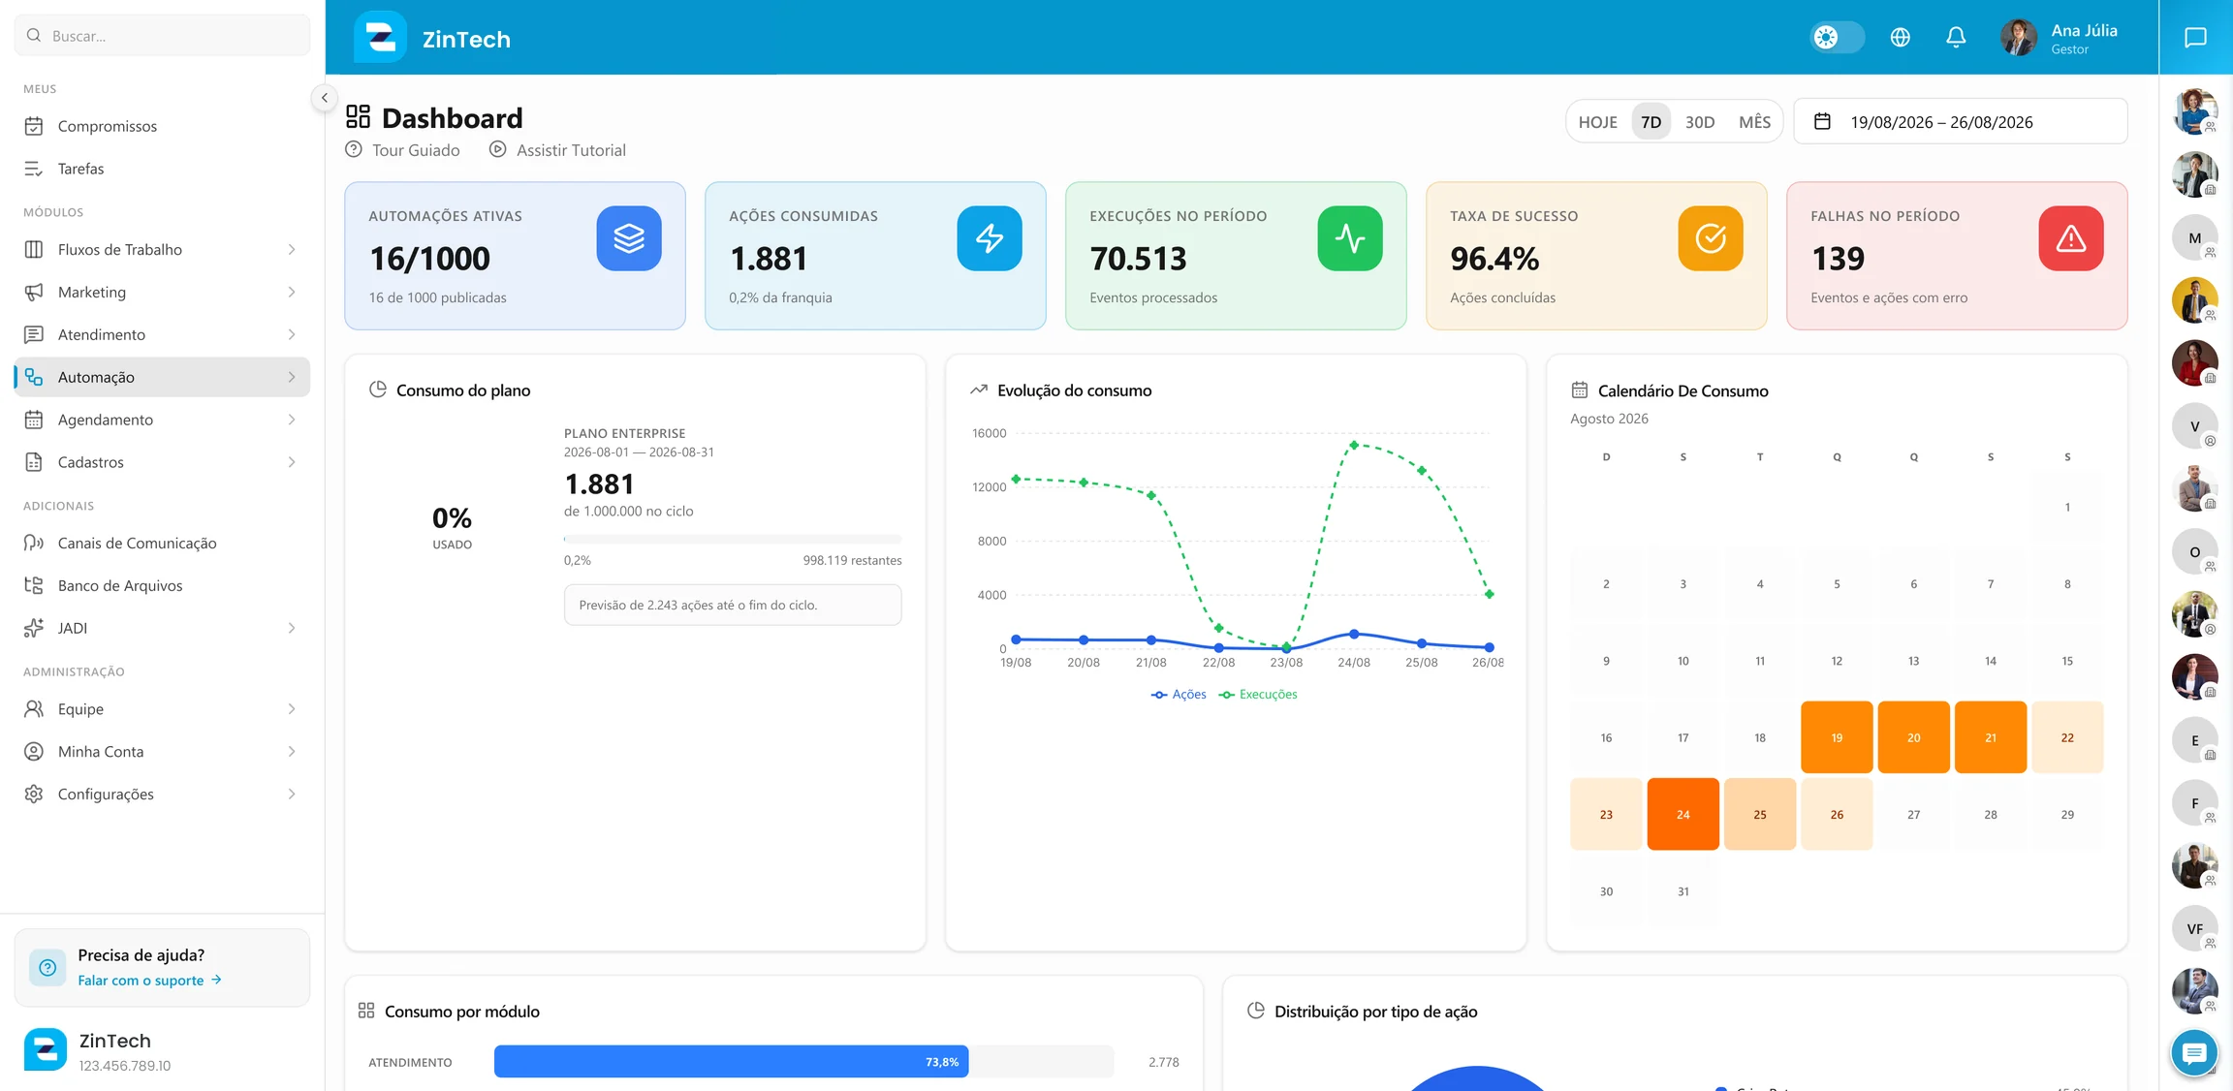Click the help question icon in support card
The width and height of the screenshot is (2233, 1091).
(47, 967)
